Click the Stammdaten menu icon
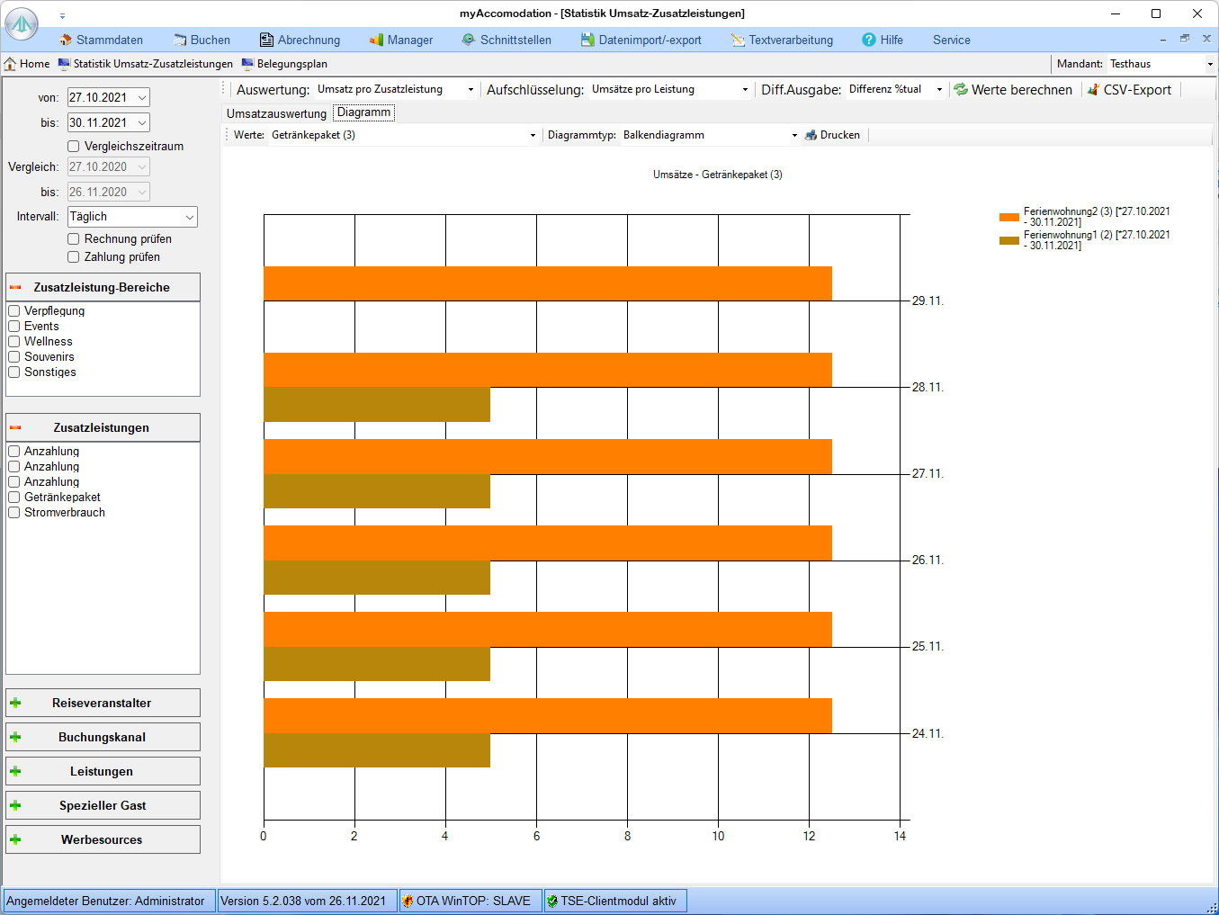Screen dimensions: 1219x915 point(65,40)
